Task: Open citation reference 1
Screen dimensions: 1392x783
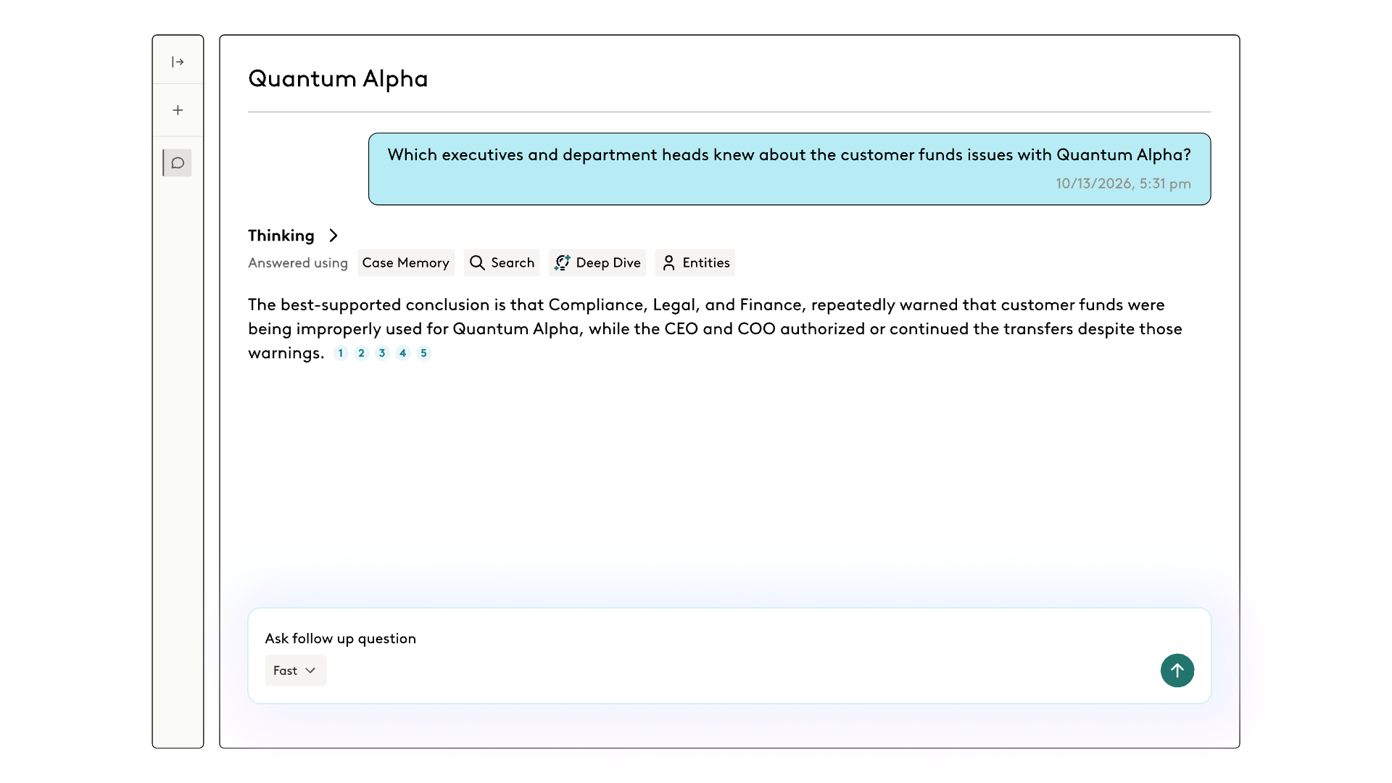Action: (341, 353)
